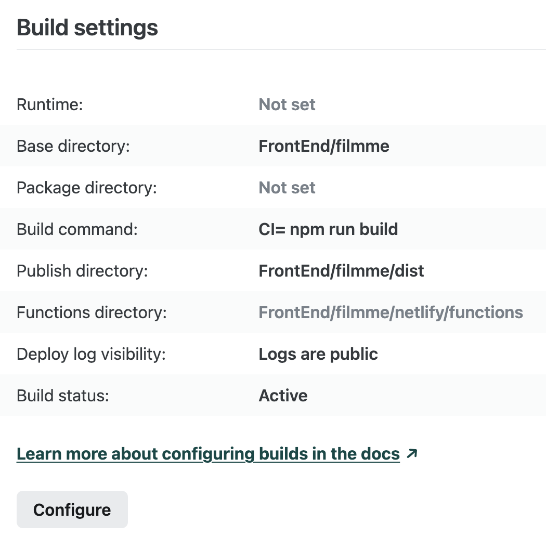This screenshot has width=546, height=549.
Task: Click the Package directory label
Action: [x=86, y=188]
